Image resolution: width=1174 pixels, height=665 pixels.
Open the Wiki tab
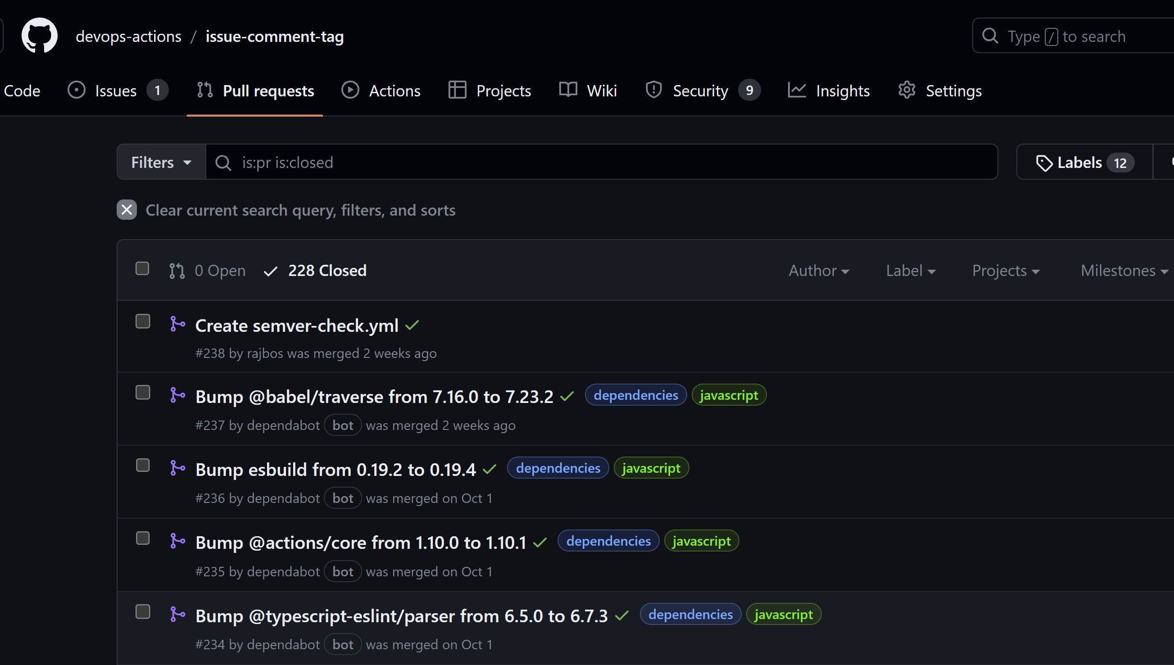click(588, 90)
